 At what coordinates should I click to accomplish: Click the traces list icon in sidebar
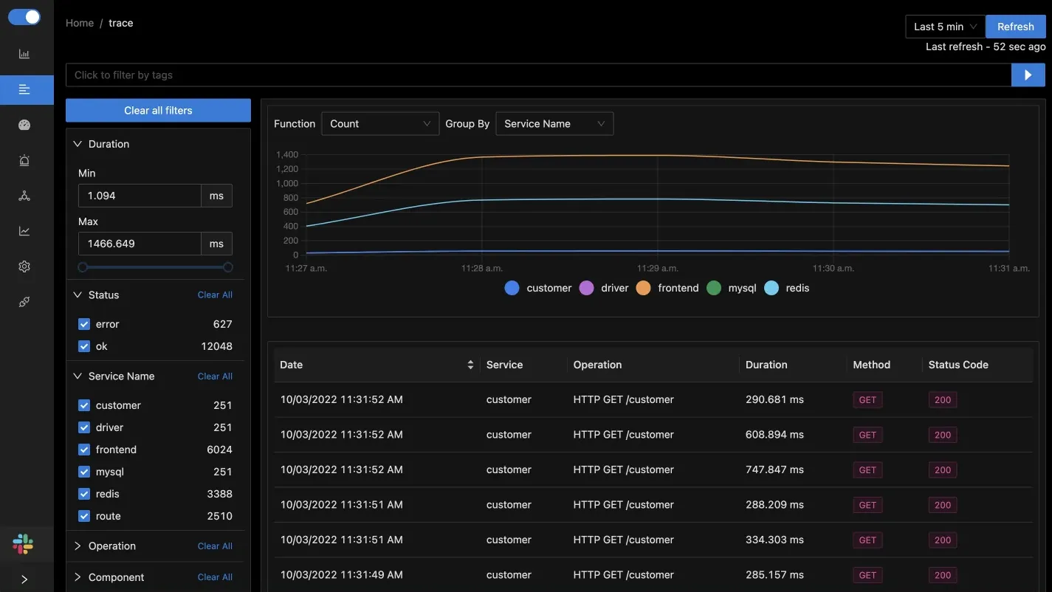[24, 89]
